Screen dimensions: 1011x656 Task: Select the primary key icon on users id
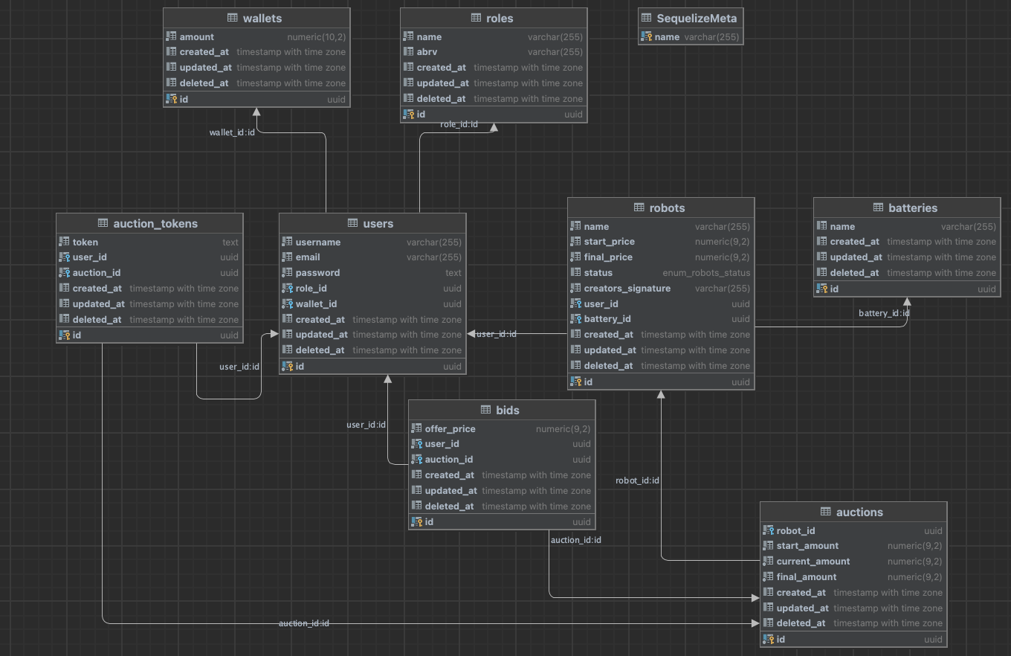point(288,366)
